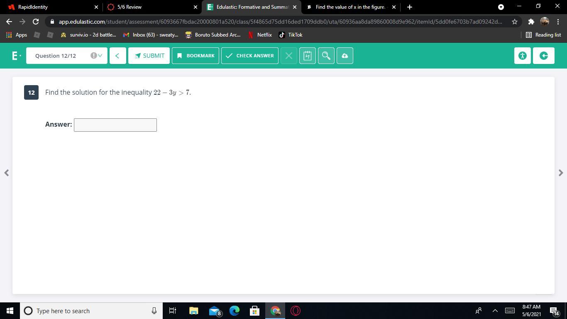Image resolution: width=567 pixels, height=319 pixels.
Task: Open the touch keyboard icon
Action: click(510, 311)
